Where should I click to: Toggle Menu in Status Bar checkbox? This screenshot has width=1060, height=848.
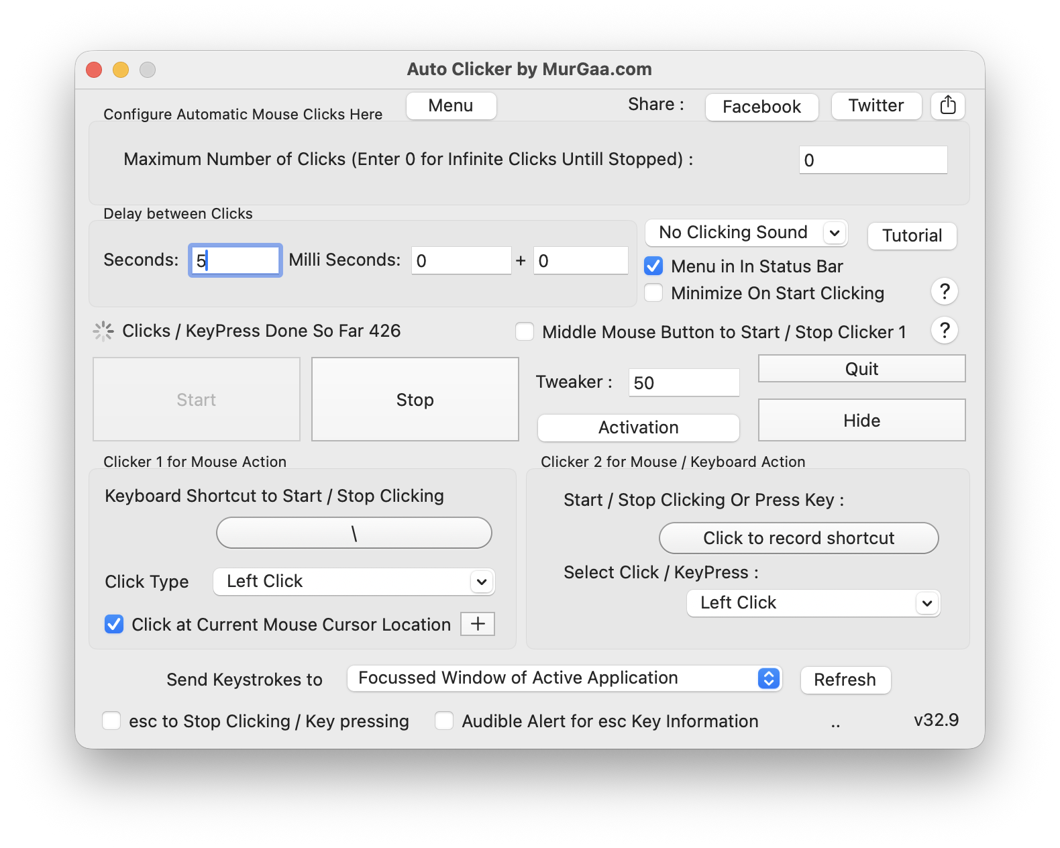coord(653,266)
